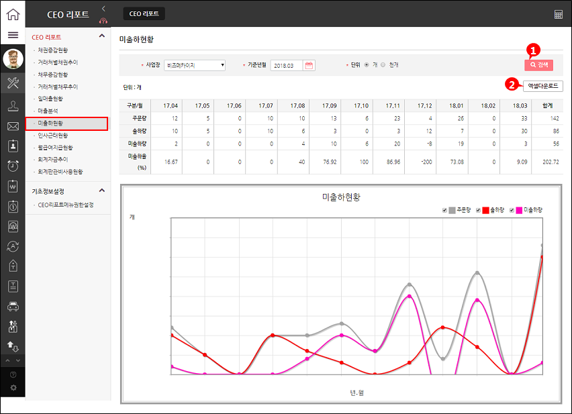Open the clipboard icon with W circle
The height and width of the screenshot is (414, 572).
click(13, 226)
